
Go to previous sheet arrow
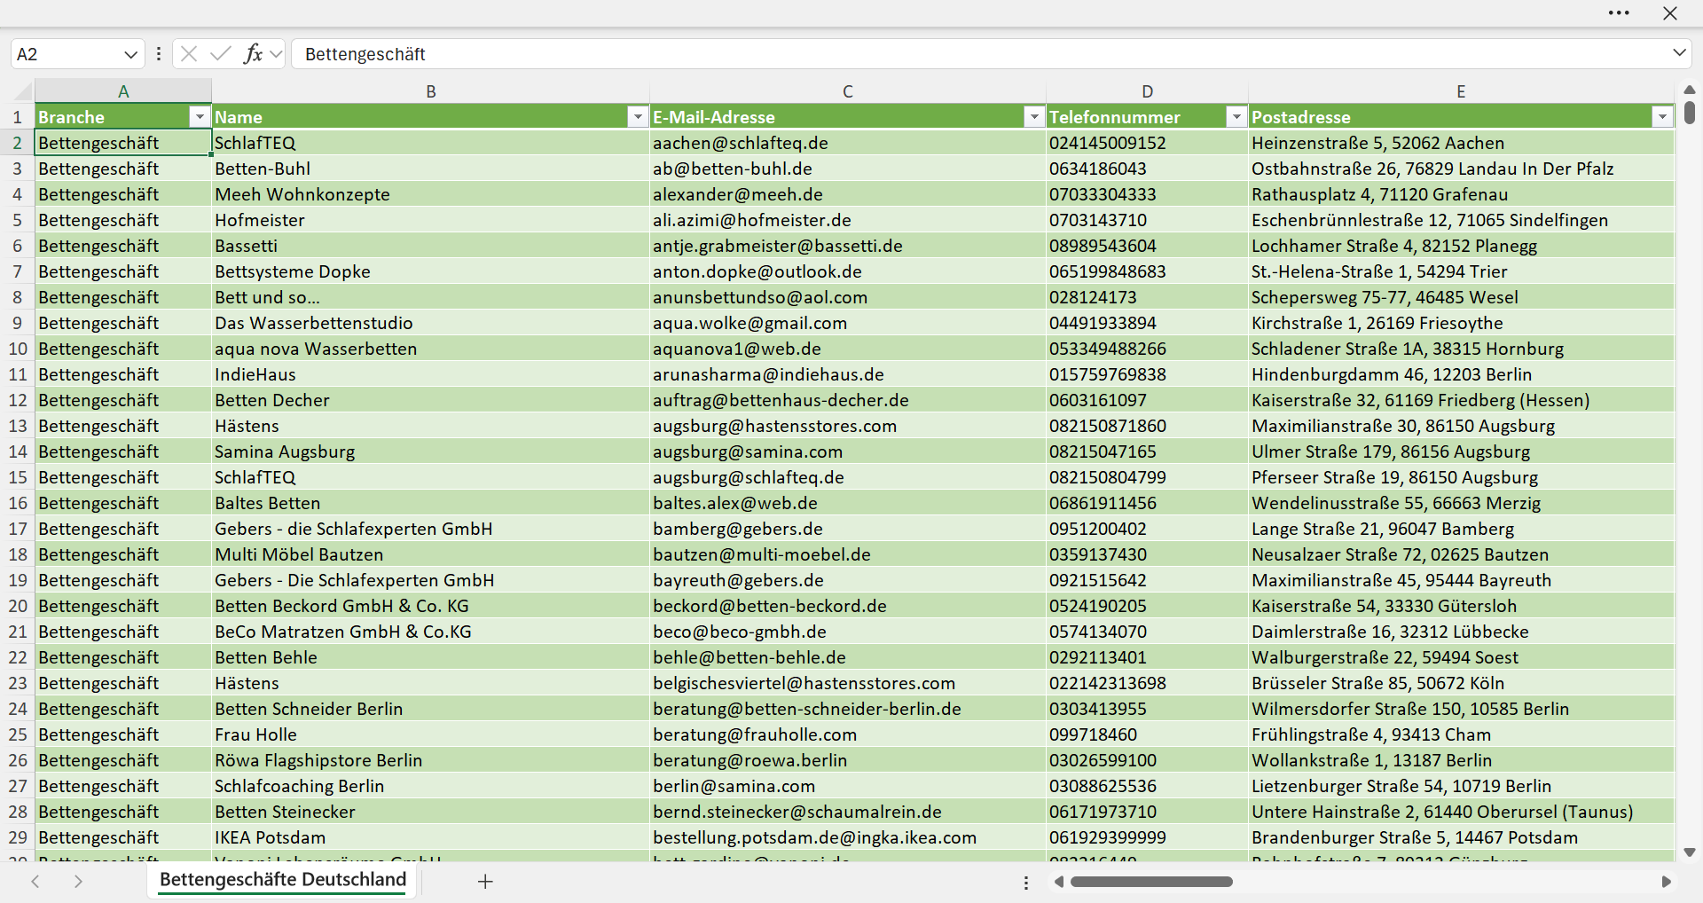[x=35, y=882]
